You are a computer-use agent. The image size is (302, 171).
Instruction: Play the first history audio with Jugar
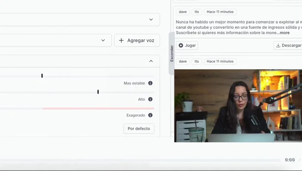click(187, 45)
